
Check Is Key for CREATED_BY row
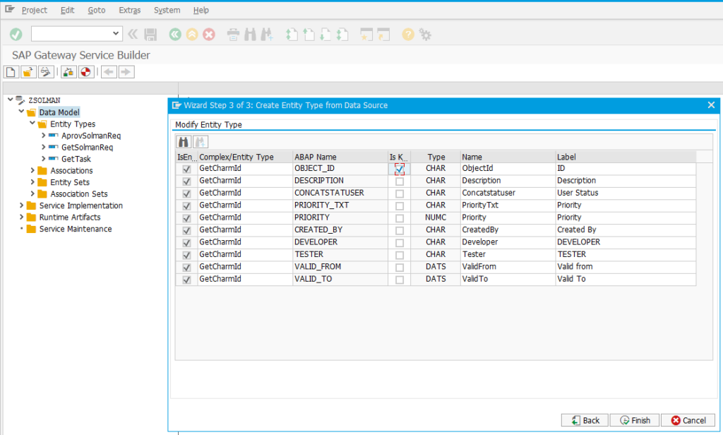pos(400,231)
